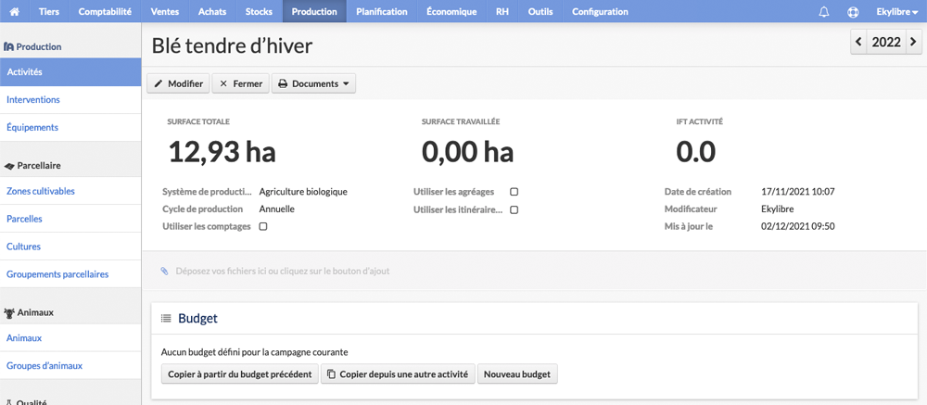
Task: Open Zones cultivables in the sidebar
Action: coord(70,191)
